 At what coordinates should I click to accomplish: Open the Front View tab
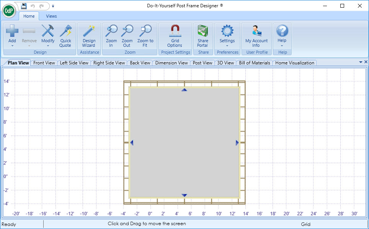pos(44,63)
